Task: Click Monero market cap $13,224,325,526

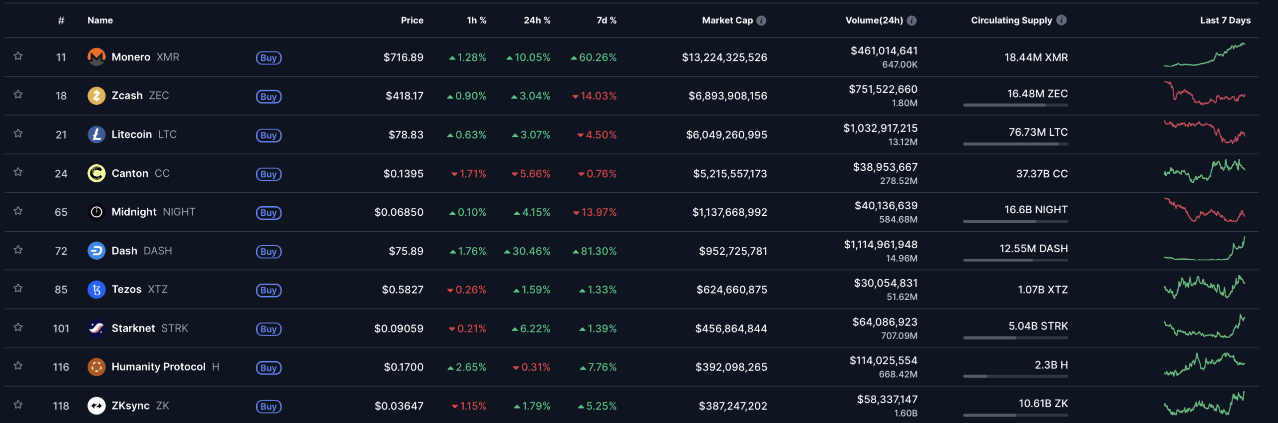Action: (724, 57)
